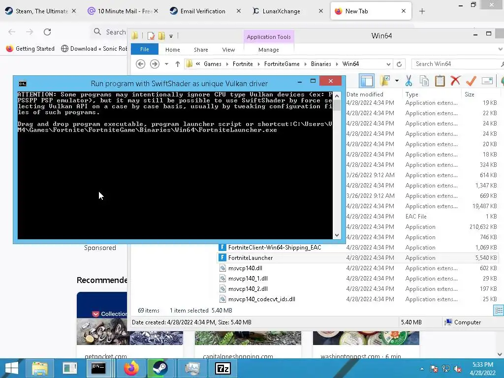Image resolution: width=504 pixels, height=378 pixels.
Task: Select FortniteClient-Win64-Shipping_EAC file
Action: click(275, 248)
